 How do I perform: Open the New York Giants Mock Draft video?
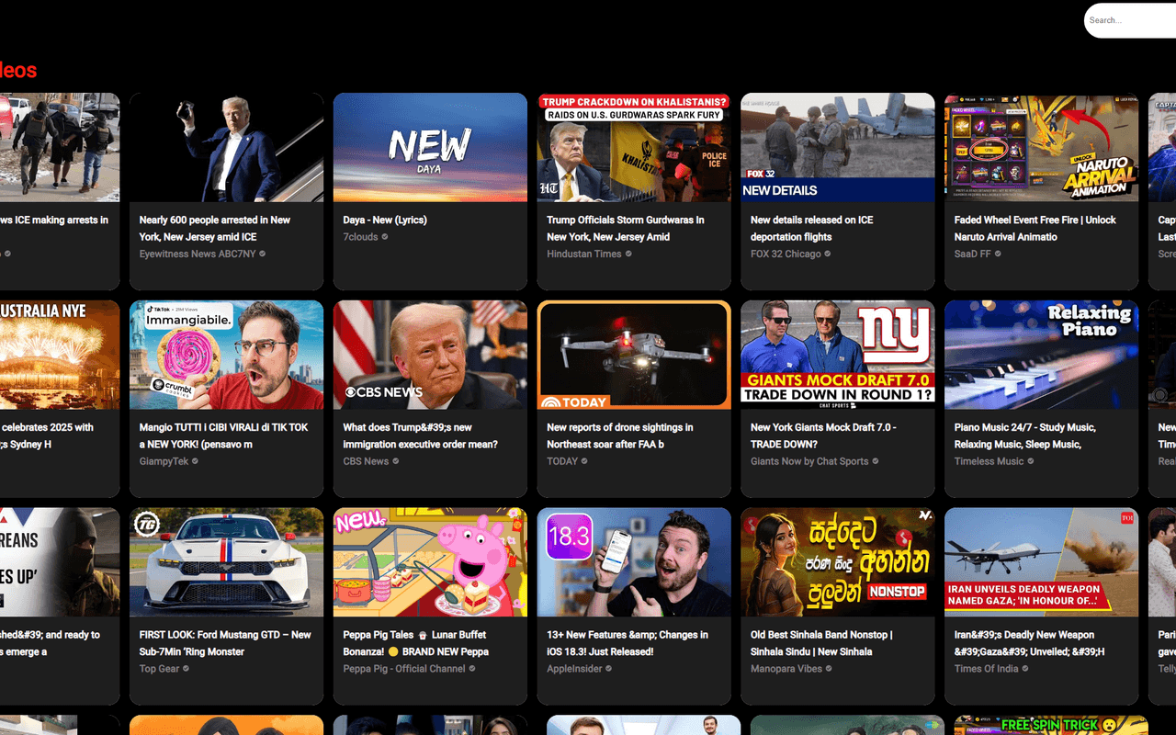tap(837, 354)
